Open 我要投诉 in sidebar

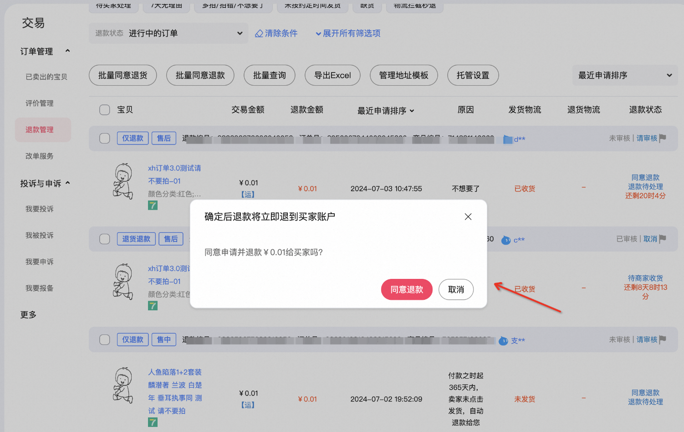click(40, 209)
